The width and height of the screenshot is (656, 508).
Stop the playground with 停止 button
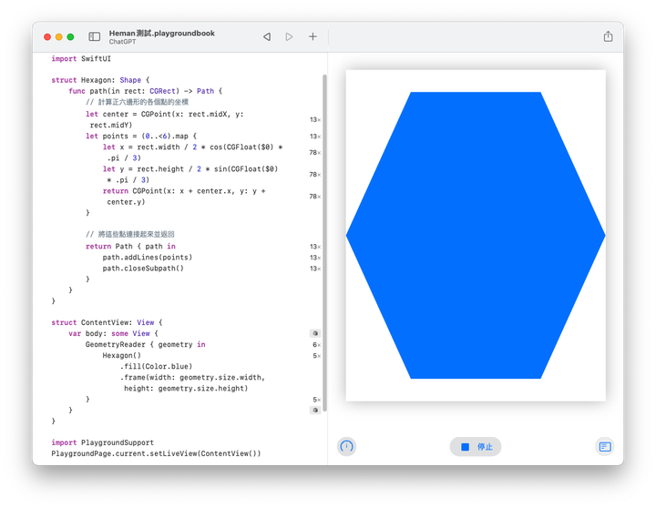tap(475, 447)
